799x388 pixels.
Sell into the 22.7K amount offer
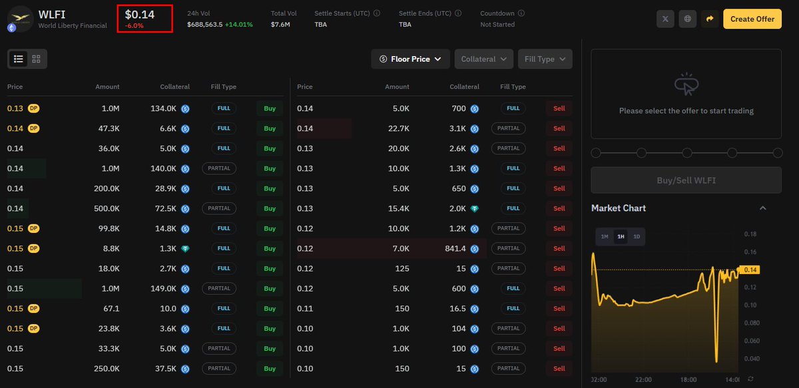click(x=559, y=128)
